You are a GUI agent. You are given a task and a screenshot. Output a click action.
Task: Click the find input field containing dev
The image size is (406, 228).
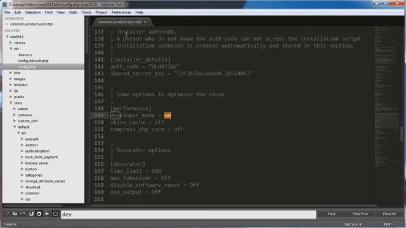pyautogui.click(x=188, y=214)
